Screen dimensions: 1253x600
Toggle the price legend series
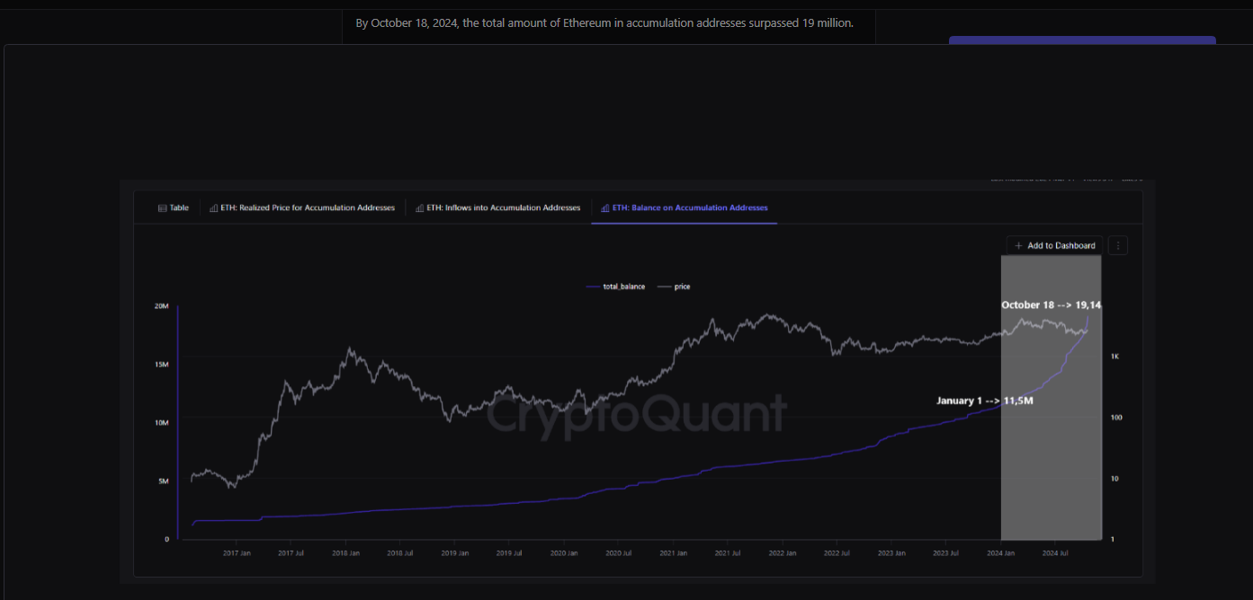coord(675,287)
